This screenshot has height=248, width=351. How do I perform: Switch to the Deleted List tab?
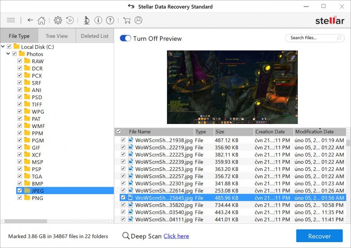94,36
